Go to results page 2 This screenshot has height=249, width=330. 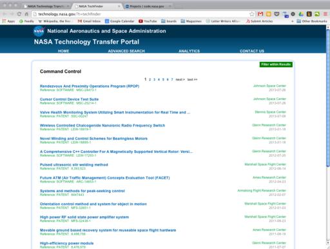(150, 79)
